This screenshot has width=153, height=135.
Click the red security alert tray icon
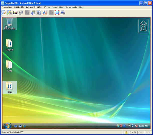pos(121,126)
